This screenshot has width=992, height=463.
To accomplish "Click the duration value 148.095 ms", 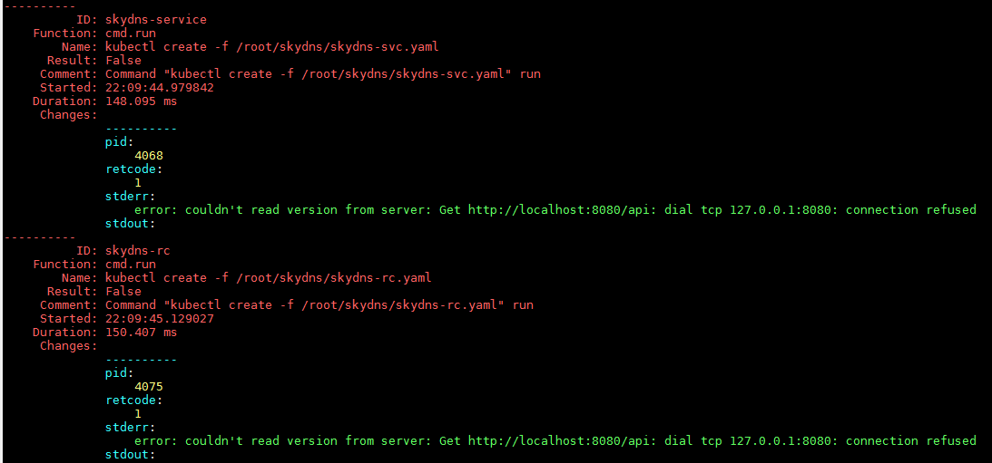I will click(x=142, y=101).
